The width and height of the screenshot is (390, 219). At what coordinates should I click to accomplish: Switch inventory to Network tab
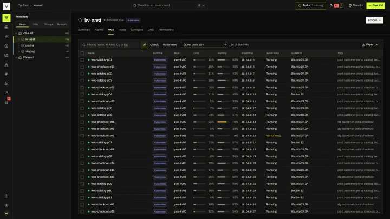click(62, 24)
